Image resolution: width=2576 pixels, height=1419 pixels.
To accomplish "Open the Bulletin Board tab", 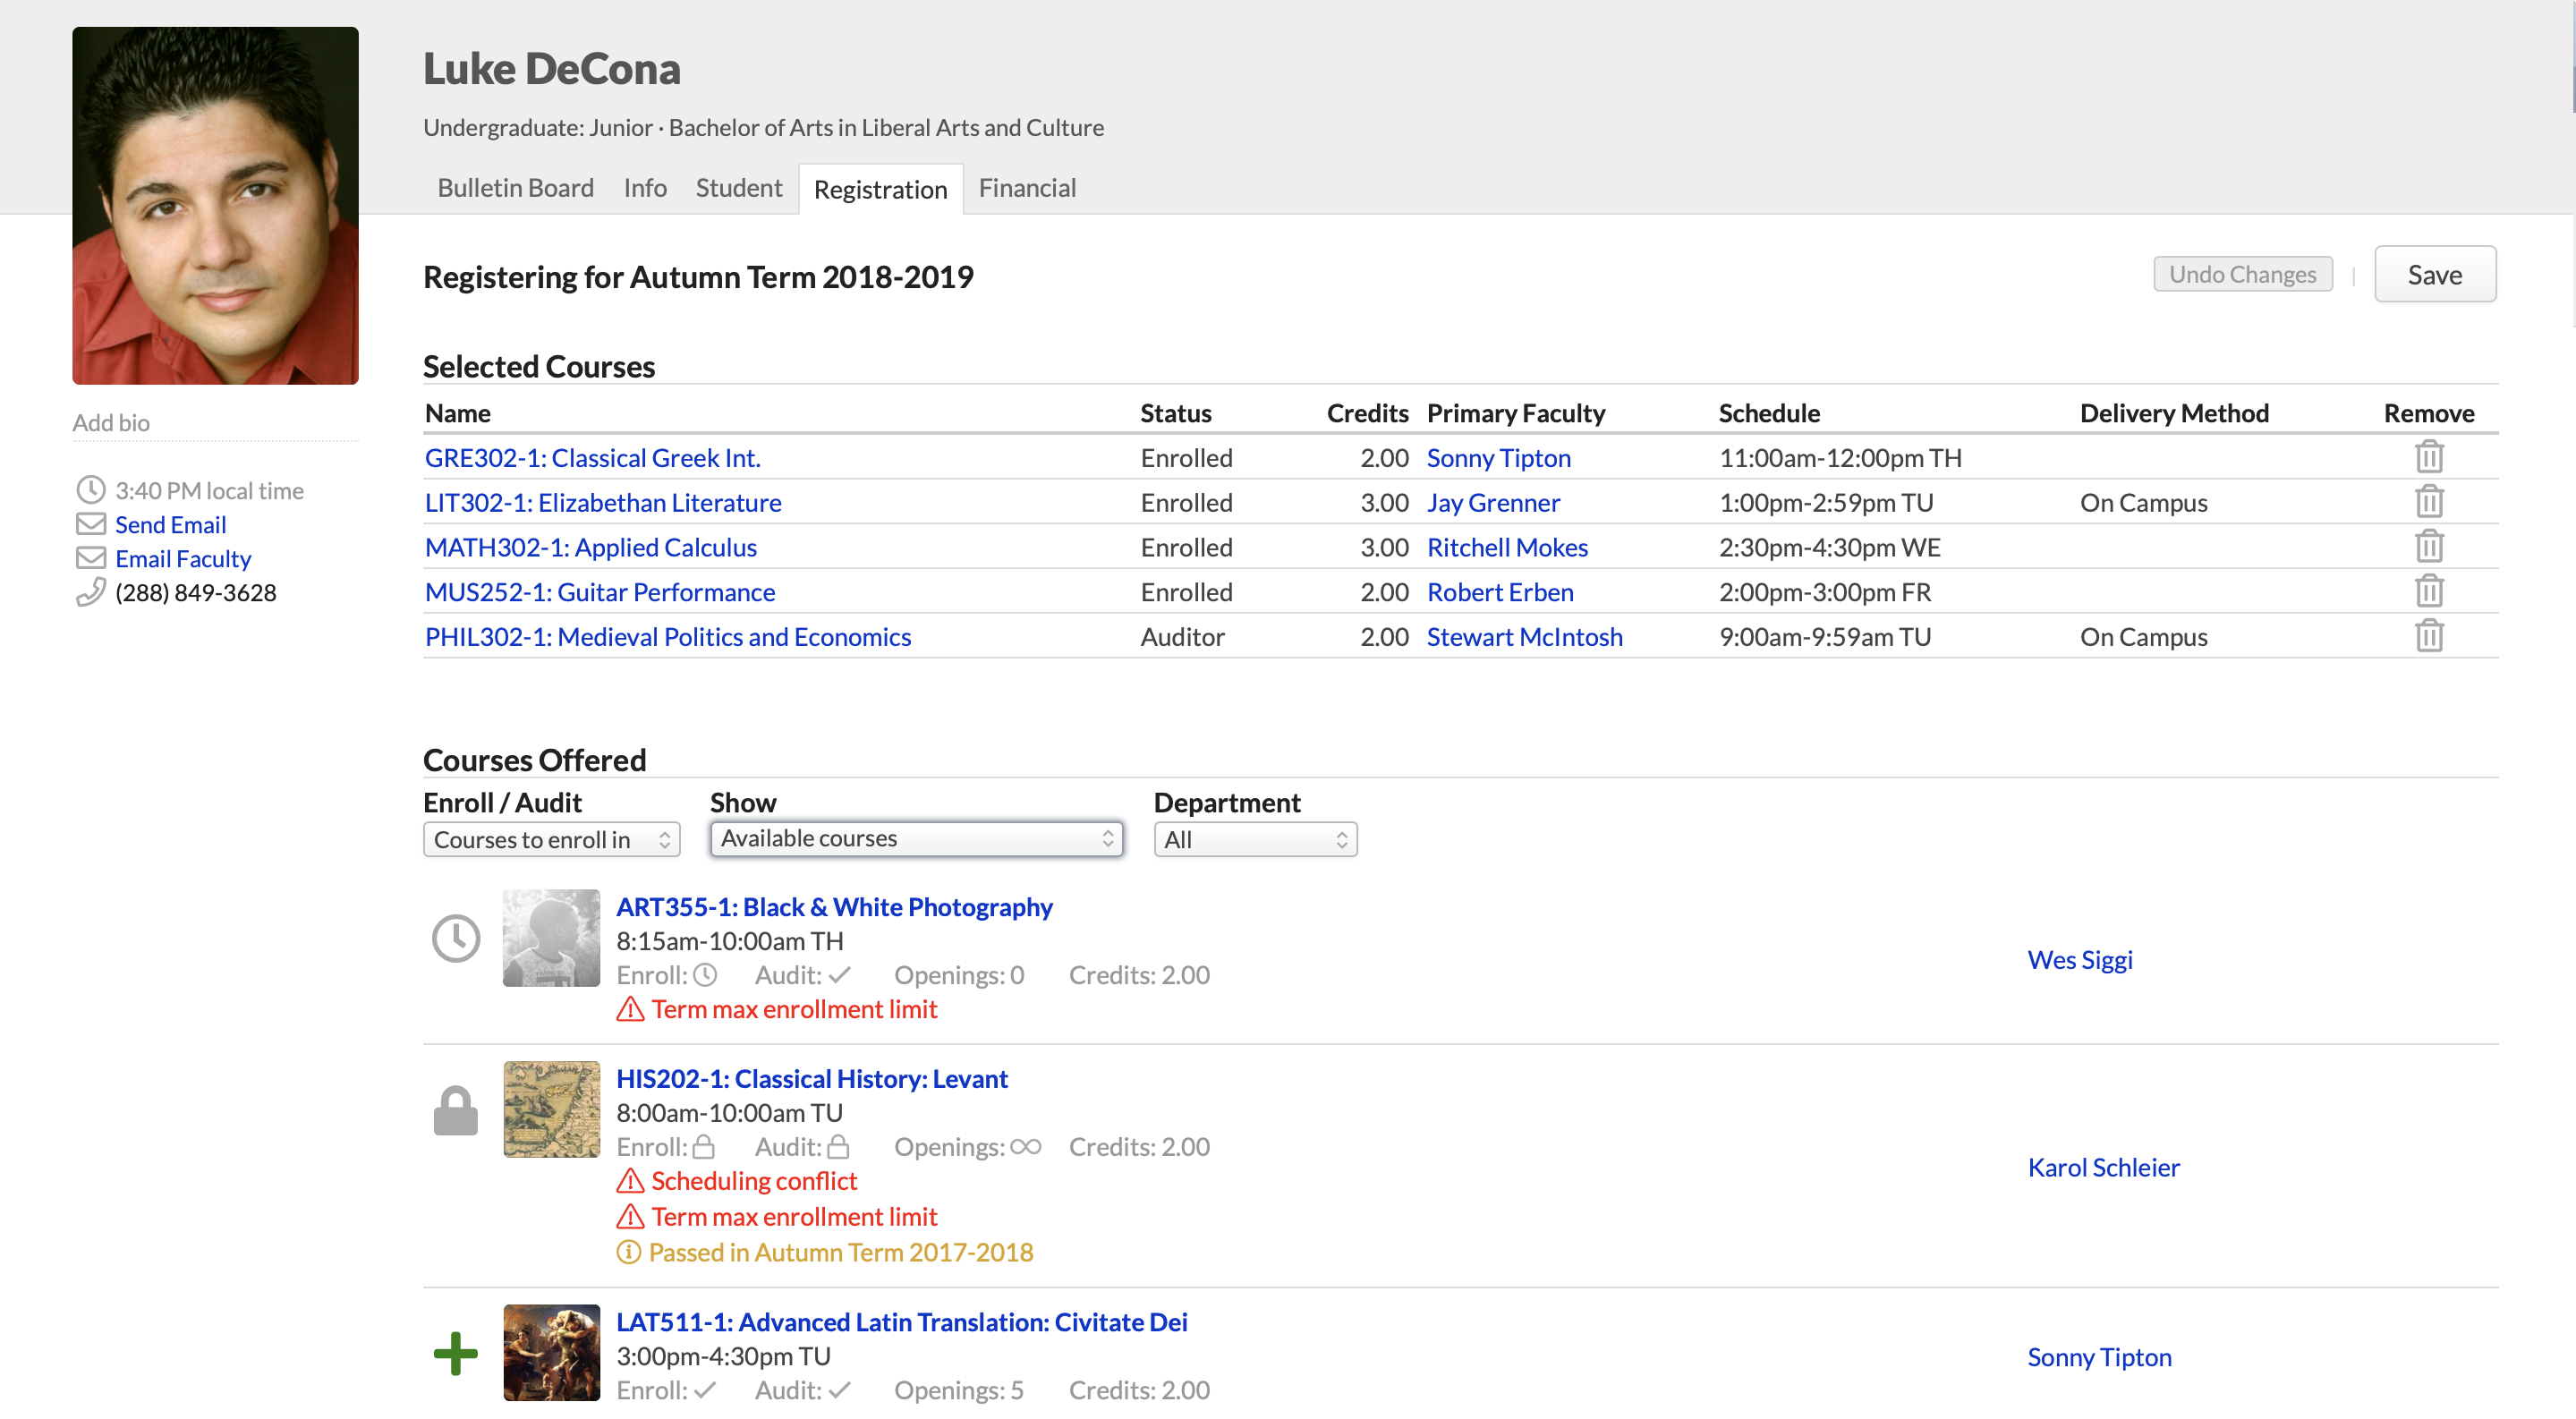I will click(x=515, y=188).
